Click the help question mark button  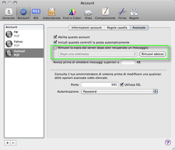click(x=168, y=143)
